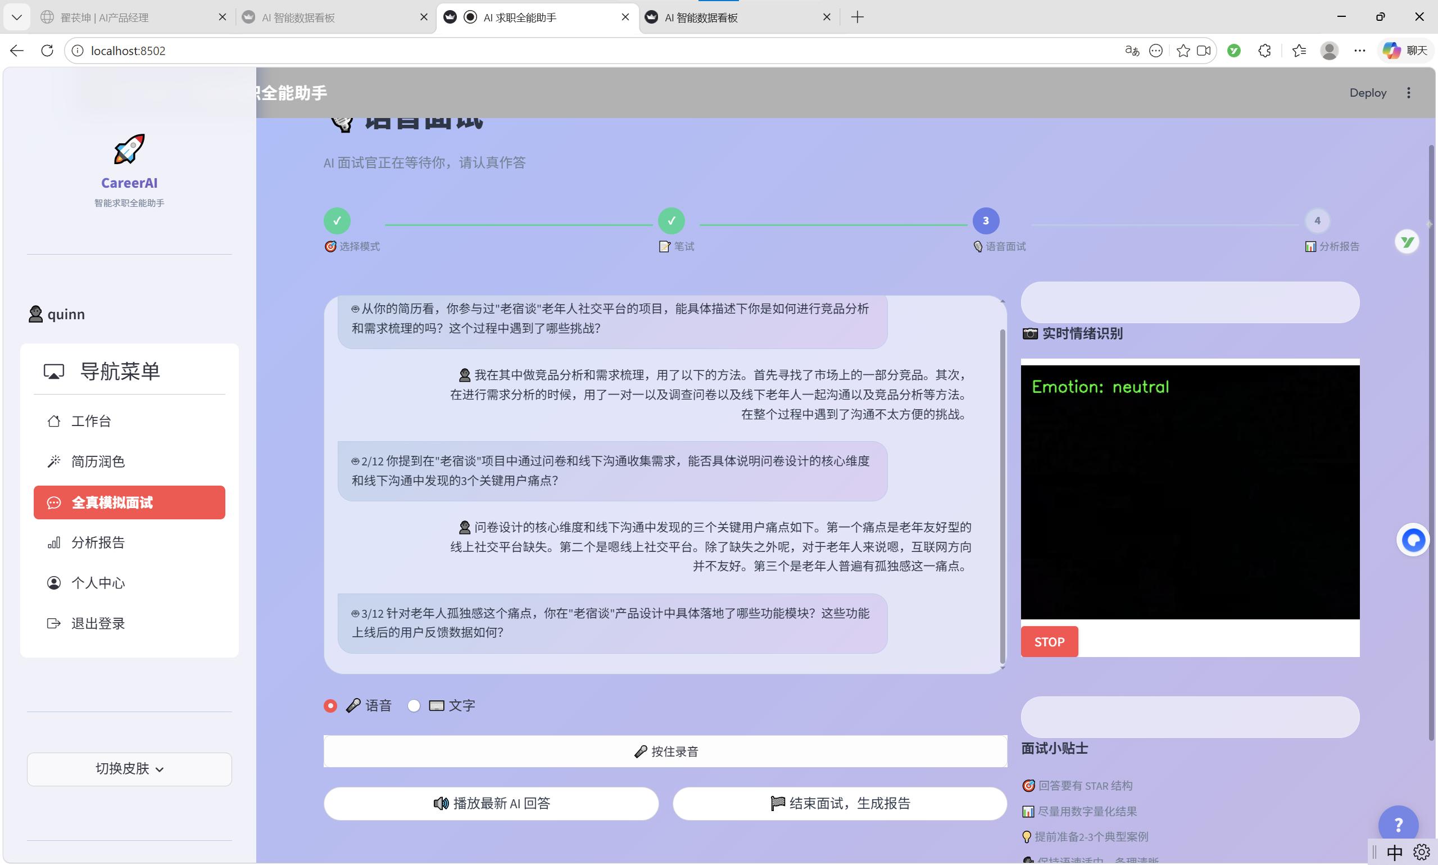
Task: Open 分析报告 via the bar chart icon
Action: (54, 542)
